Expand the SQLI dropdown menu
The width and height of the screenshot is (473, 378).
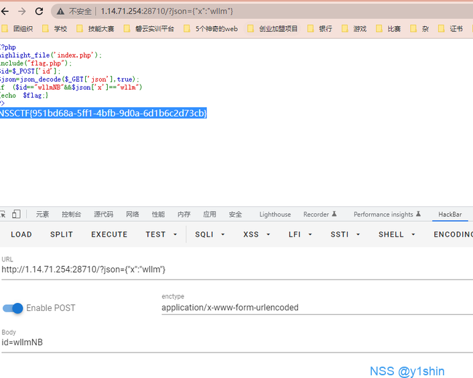click(209, 235)
